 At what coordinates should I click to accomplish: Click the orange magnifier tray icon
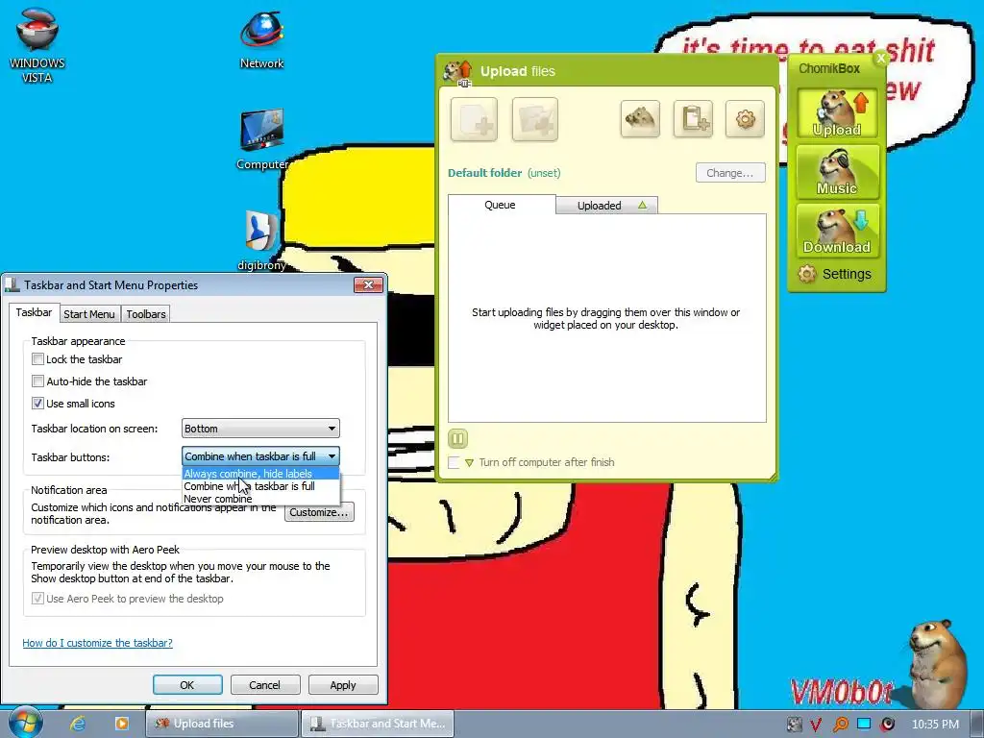point(840,725)
